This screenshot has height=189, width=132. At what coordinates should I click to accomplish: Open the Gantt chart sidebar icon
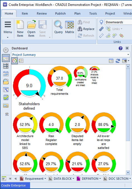pos(6,89)
